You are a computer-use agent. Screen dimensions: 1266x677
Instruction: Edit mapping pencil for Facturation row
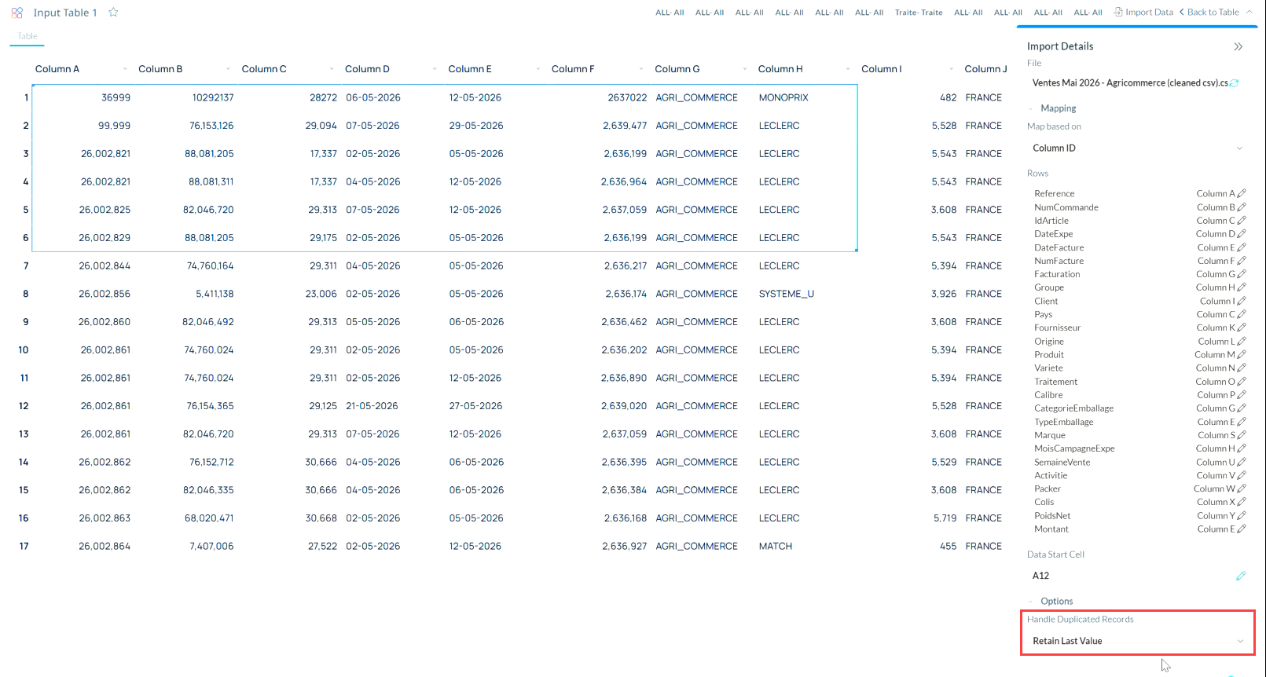(1242, 274)
